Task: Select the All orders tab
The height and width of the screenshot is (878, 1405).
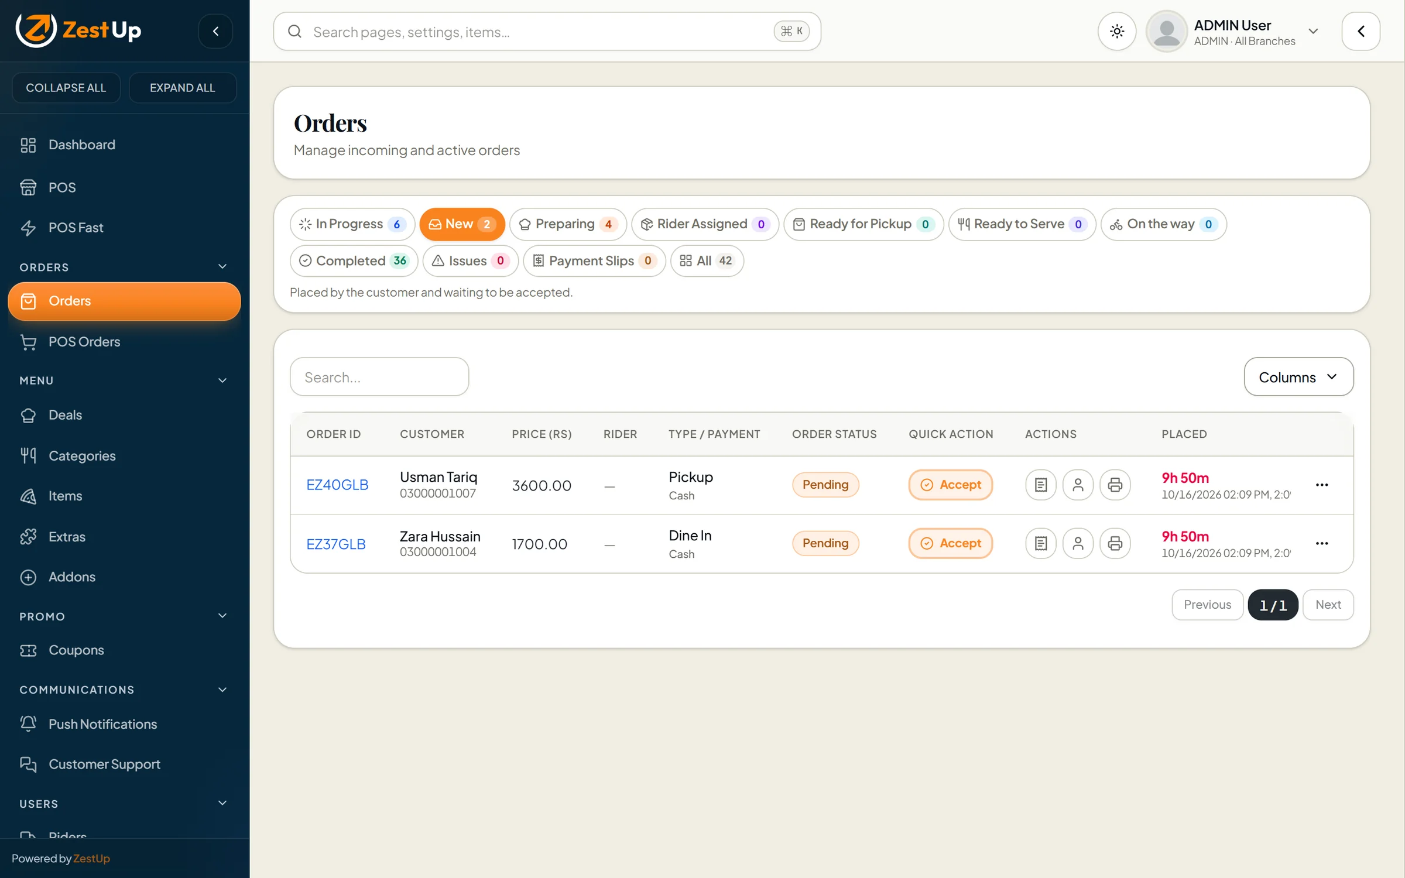Action: pos(707,261)
